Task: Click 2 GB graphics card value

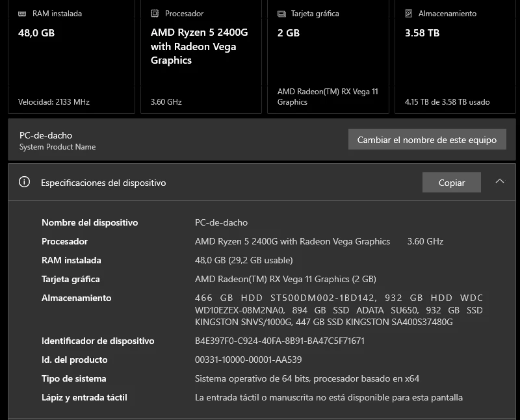Action: tap(289, 33)
